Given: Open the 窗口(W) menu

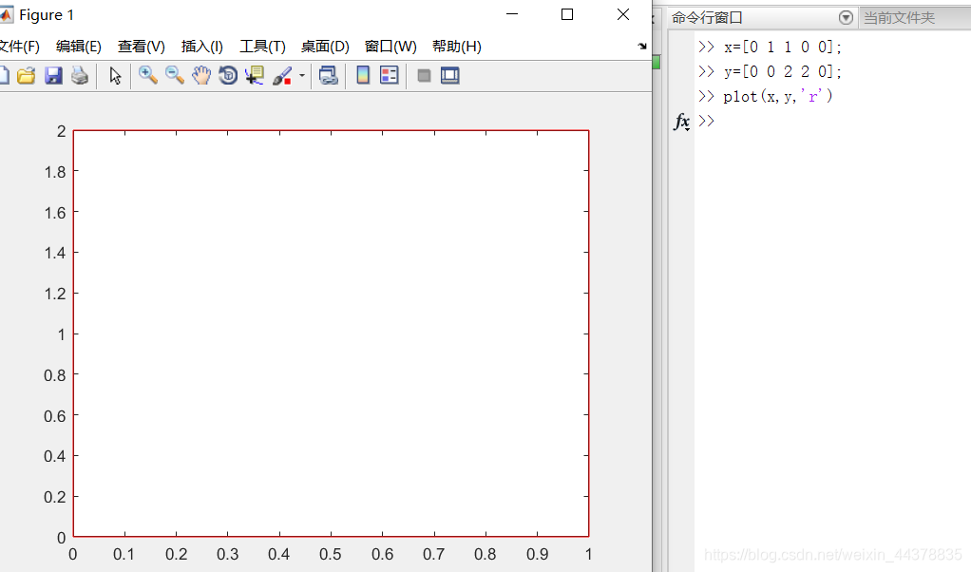Looking at the screenshot, I should [x=390, y=47].
